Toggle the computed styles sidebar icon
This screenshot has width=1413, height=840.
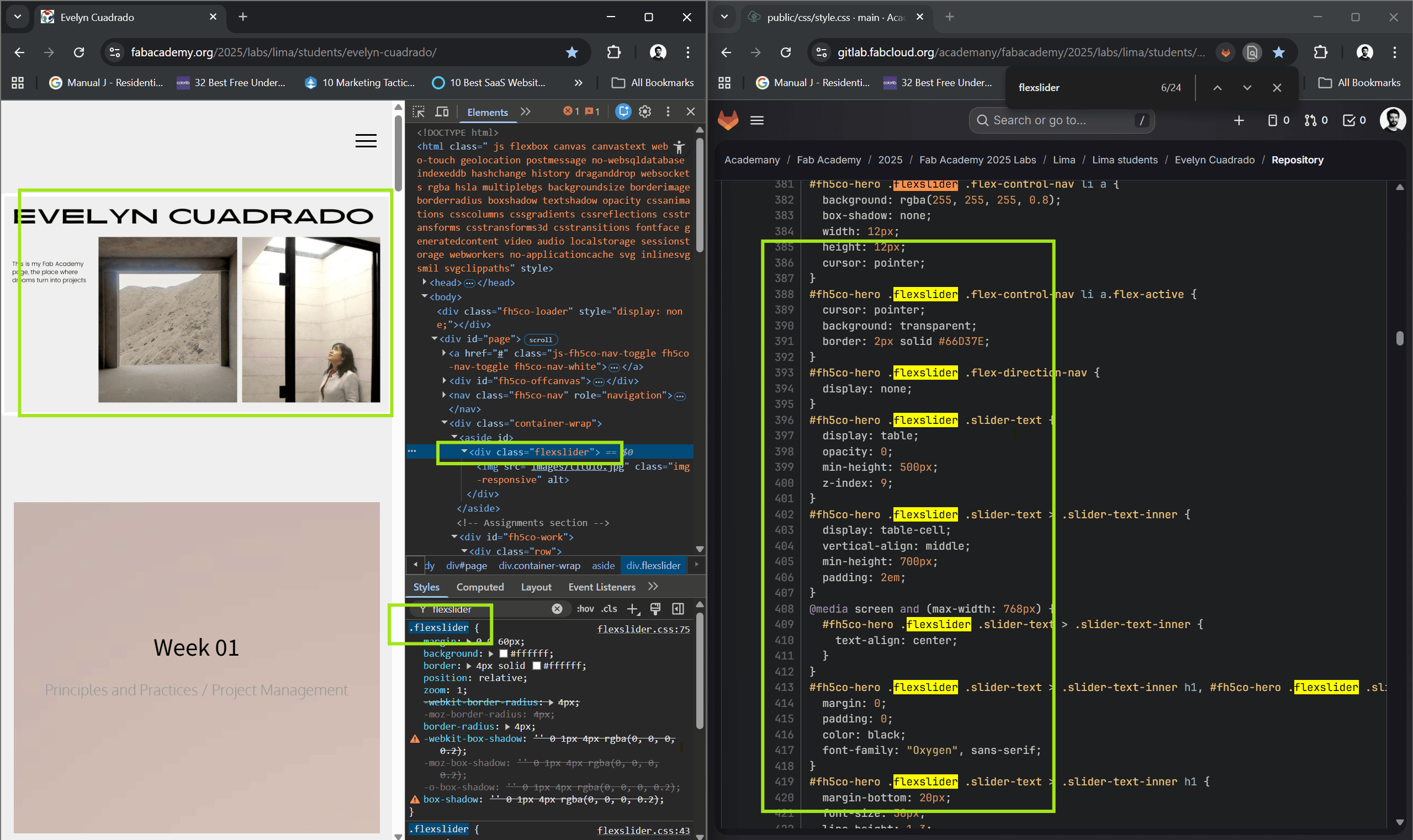(x=678, y=609)
